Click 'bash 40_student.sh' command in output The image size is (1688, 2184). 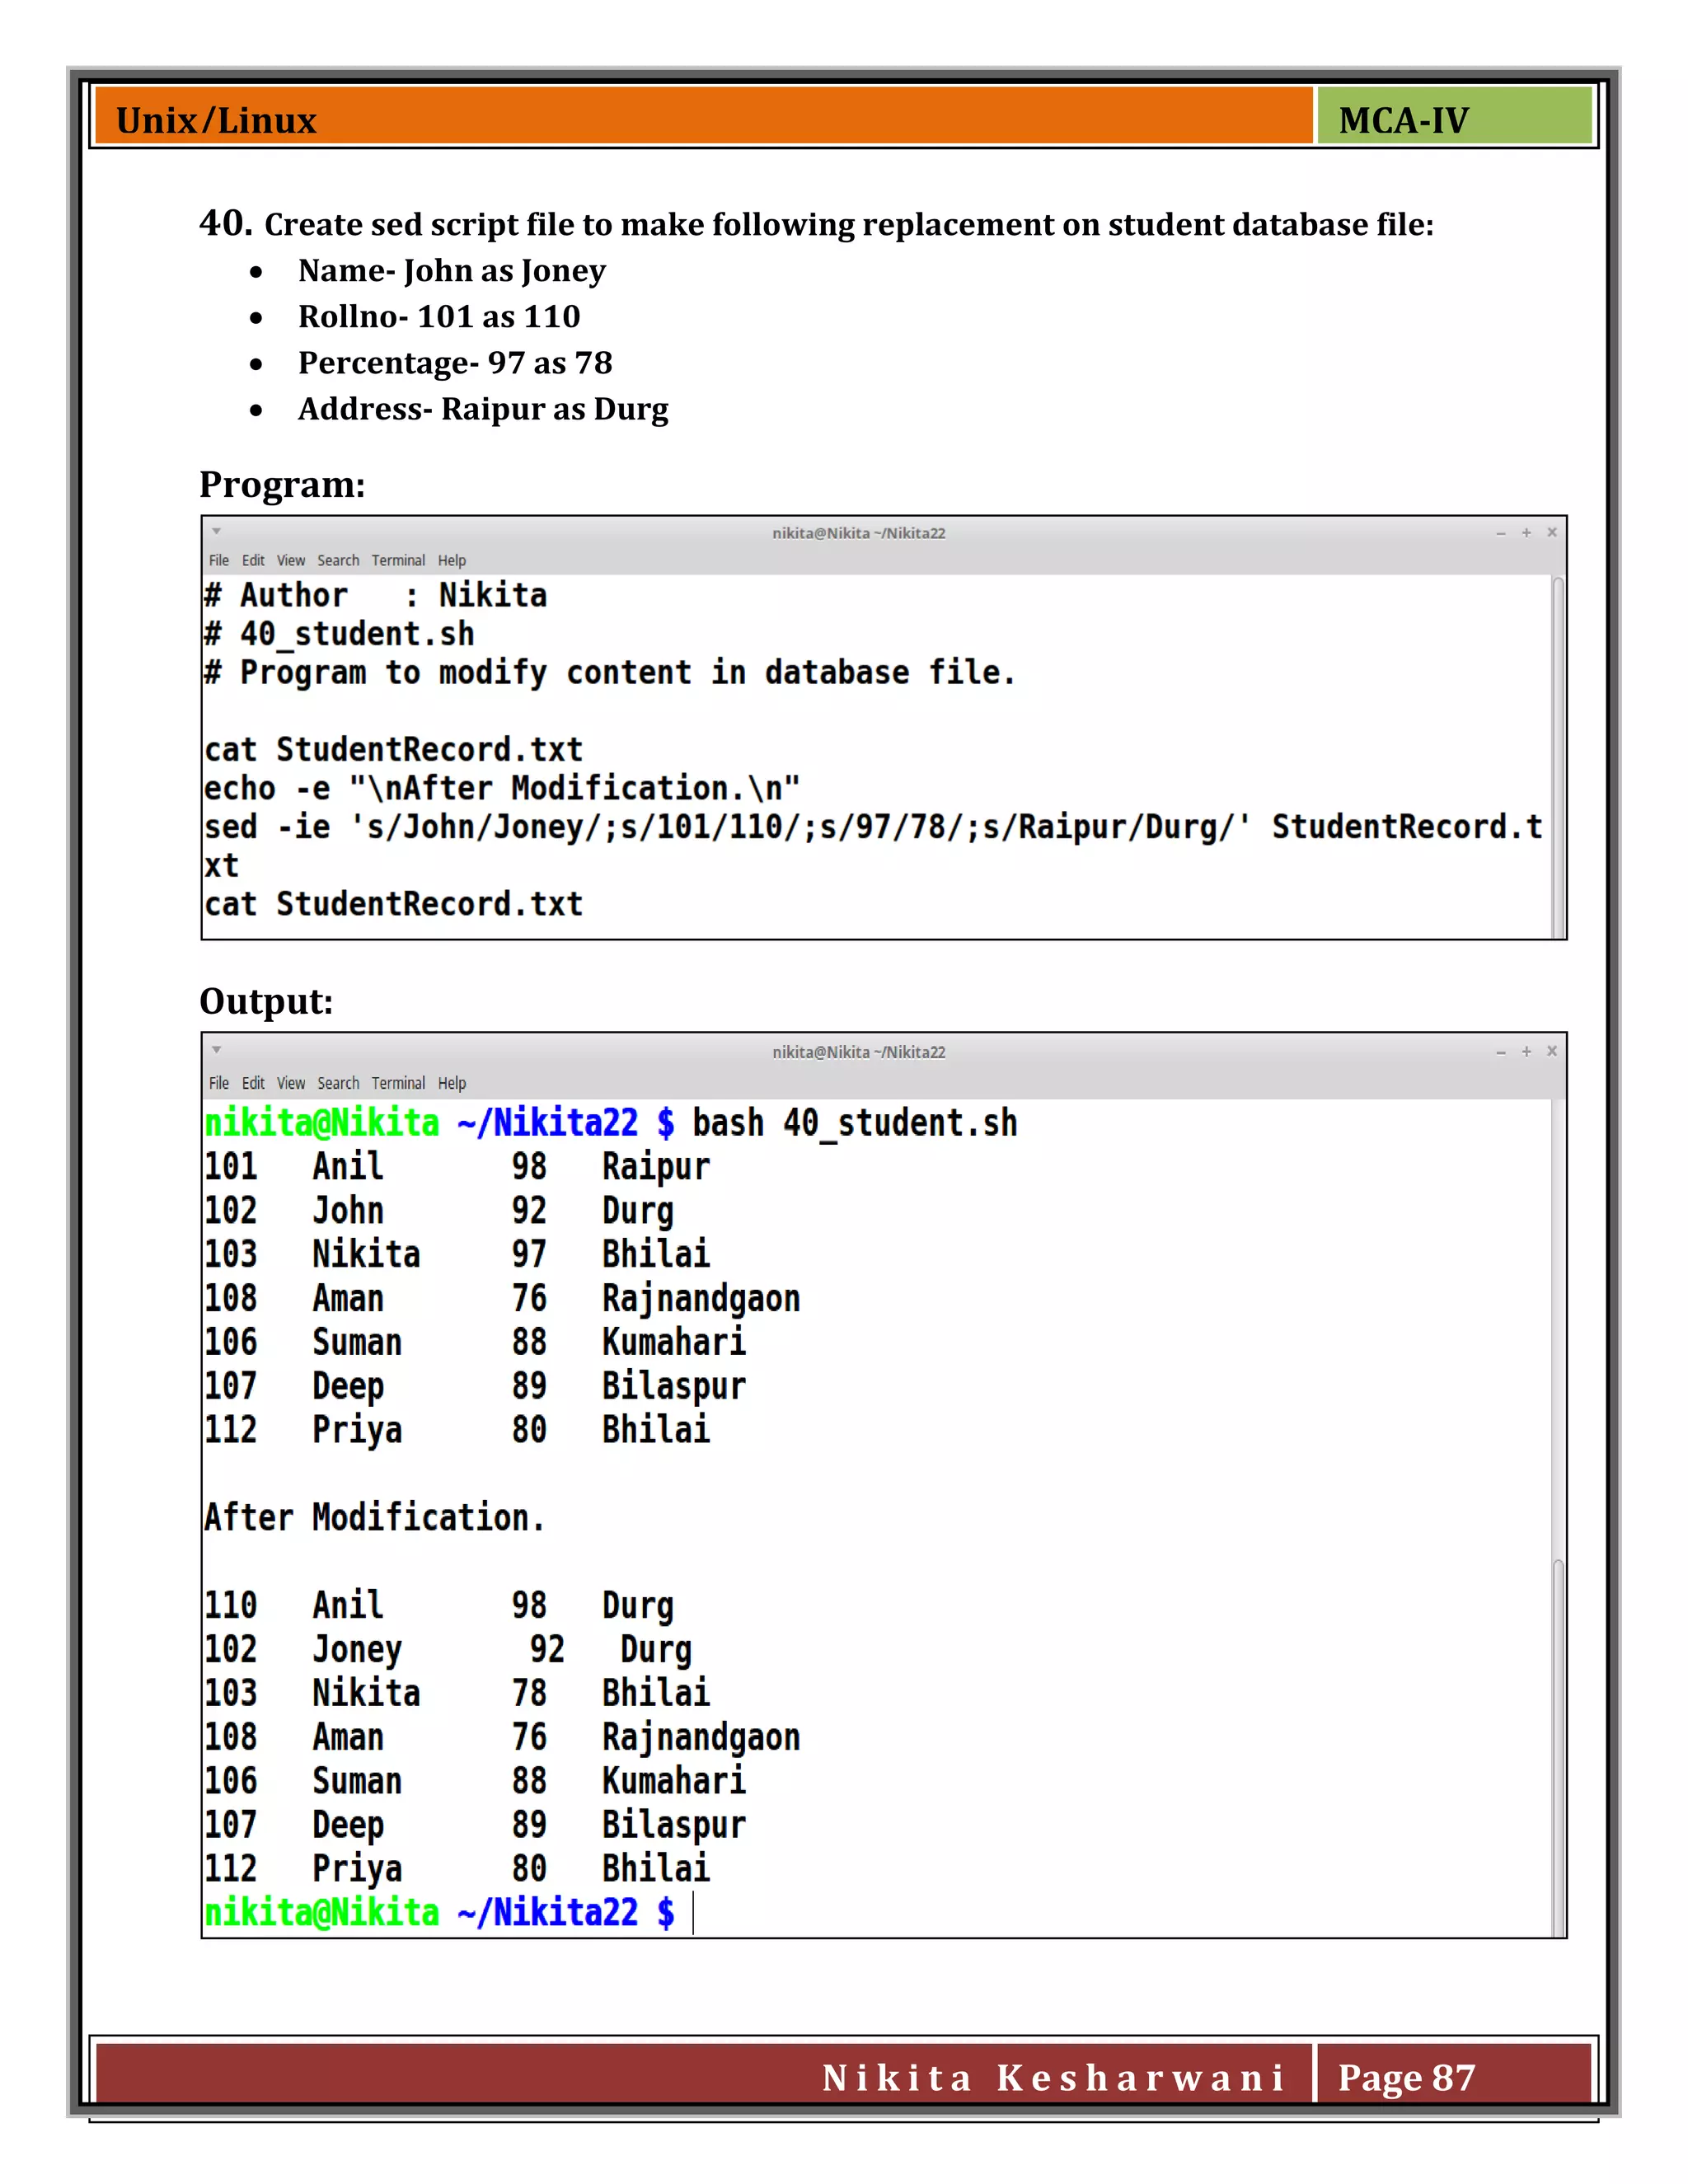[x=855, y=1124]
